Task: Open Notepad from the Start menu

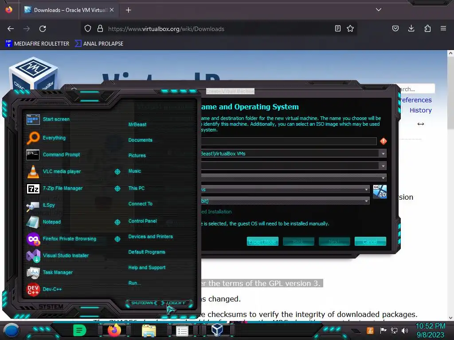Action: click(33, 222)
